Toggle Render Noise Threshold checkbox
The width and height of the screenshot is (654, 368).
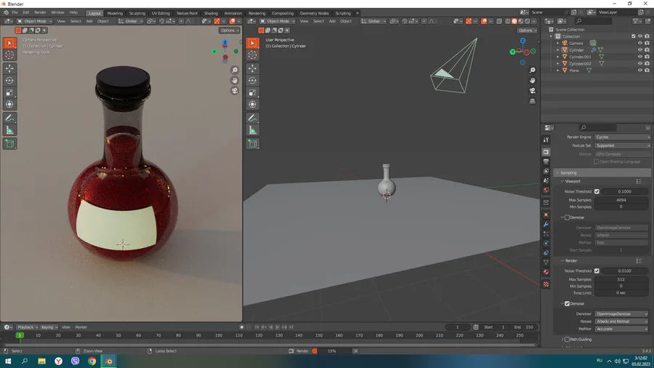click(x=597, y=271)
